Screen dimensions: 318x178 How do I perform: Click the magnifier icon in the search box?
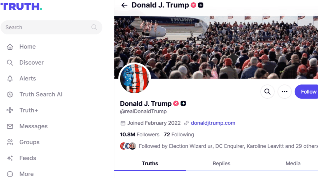[x=94, y=28]
